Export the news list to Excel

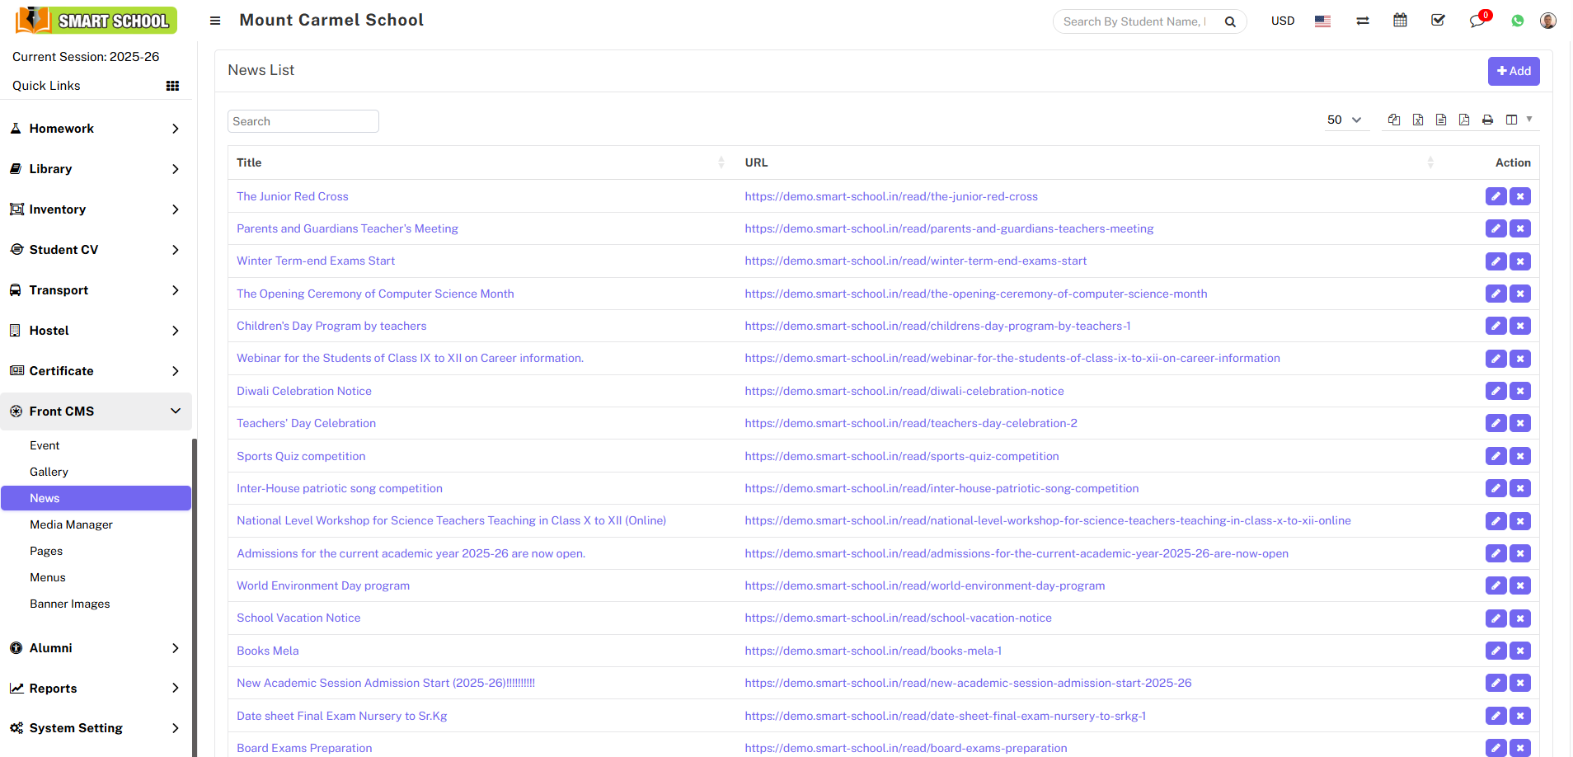(1418, 120)
